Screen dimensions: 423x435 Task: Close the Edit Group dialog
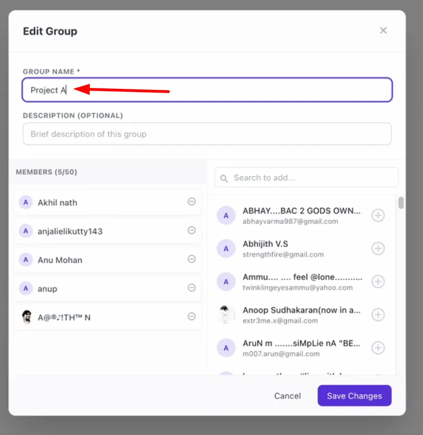(383, 30)
